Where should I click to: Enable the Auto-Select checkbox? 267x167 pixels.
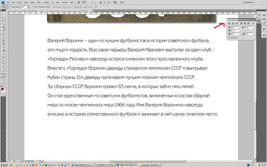pos(10,7)
